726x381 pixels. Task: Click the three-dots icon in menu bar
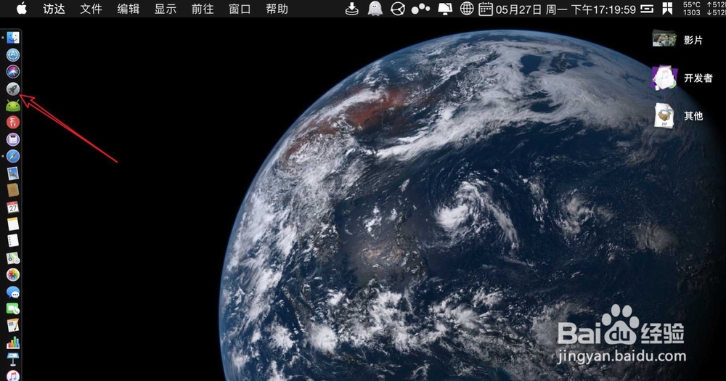click(420, 9)
